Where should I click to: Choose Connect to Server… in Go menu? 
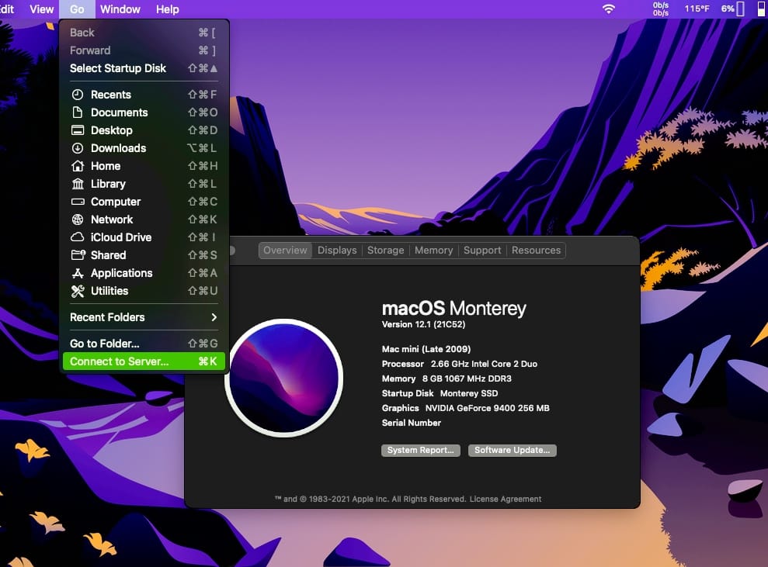(x=144, y=361)
